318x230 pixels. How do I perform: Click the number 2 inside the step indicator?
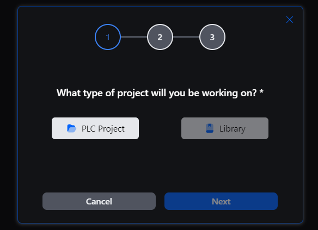(160, 38)
